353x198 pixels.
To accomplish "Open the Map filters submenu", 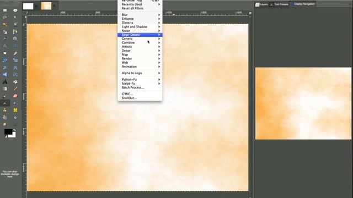I will point(140,55).
